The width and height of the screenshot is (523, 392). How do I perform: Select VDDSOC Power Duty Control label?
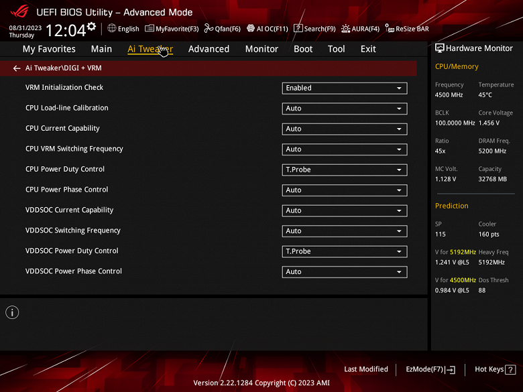(72, 251)
